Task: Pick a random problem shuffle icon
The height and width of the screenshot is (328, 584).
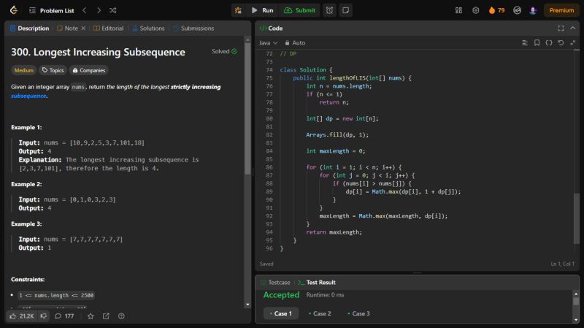Action: (x=113, y=10)
